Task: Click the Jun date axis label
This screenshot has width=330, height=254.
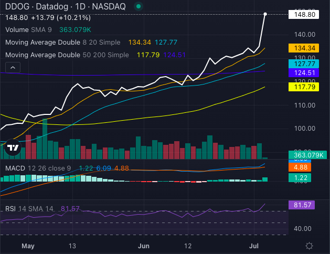Action: point(144,246)
